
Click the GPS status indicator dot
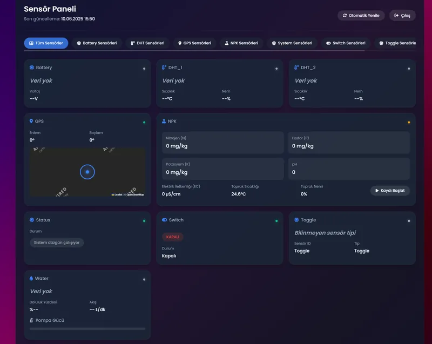(144, 122)
